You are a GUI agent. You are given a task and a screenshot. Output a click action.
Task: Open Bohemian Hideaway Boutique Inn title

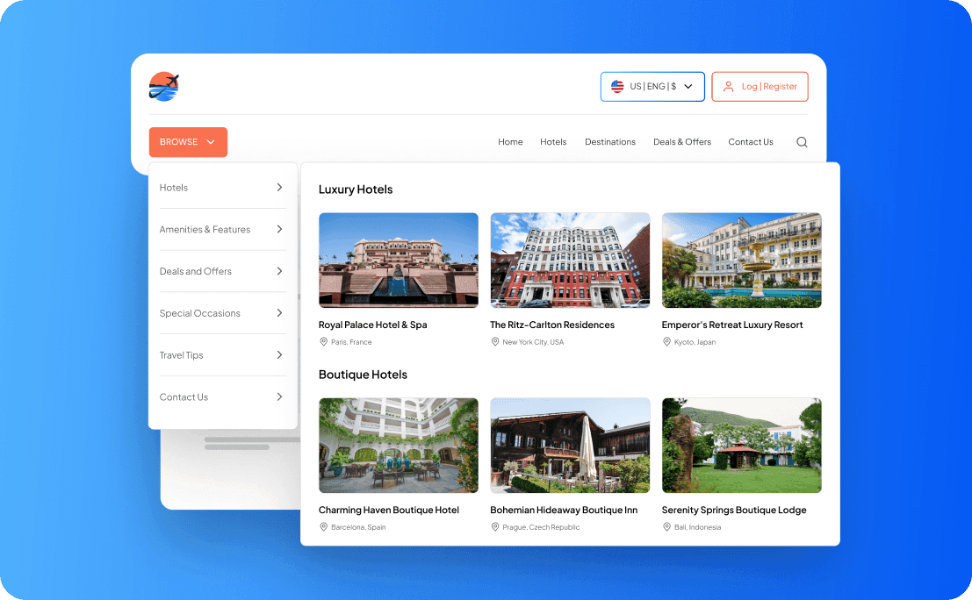564,510
